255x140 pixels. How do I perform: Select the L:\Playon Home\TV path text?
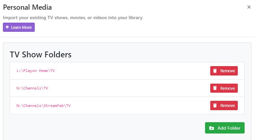pyautogui.click(x=36, y=71)
